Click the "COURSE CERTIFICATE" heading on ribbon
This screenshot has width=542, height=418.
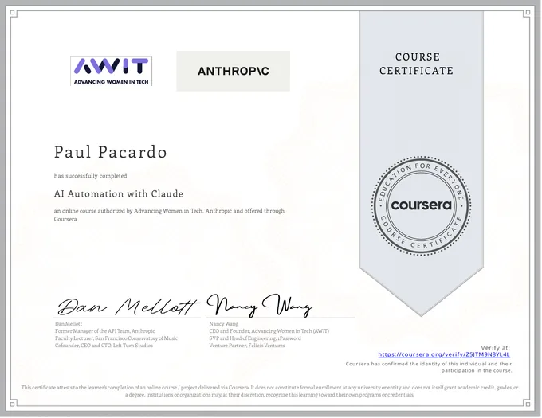[x=416, y=64]
